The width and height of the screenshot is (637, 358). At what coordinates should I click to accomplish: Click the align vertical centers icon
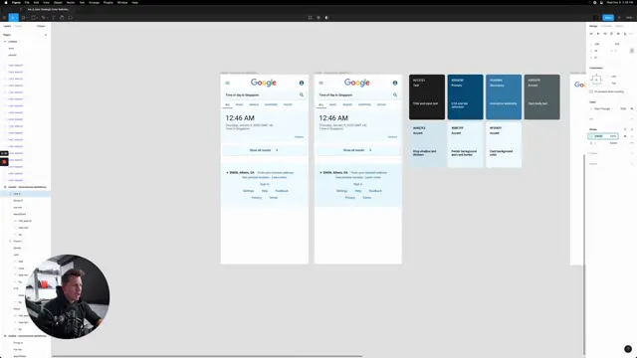click(x=618, y=34)
